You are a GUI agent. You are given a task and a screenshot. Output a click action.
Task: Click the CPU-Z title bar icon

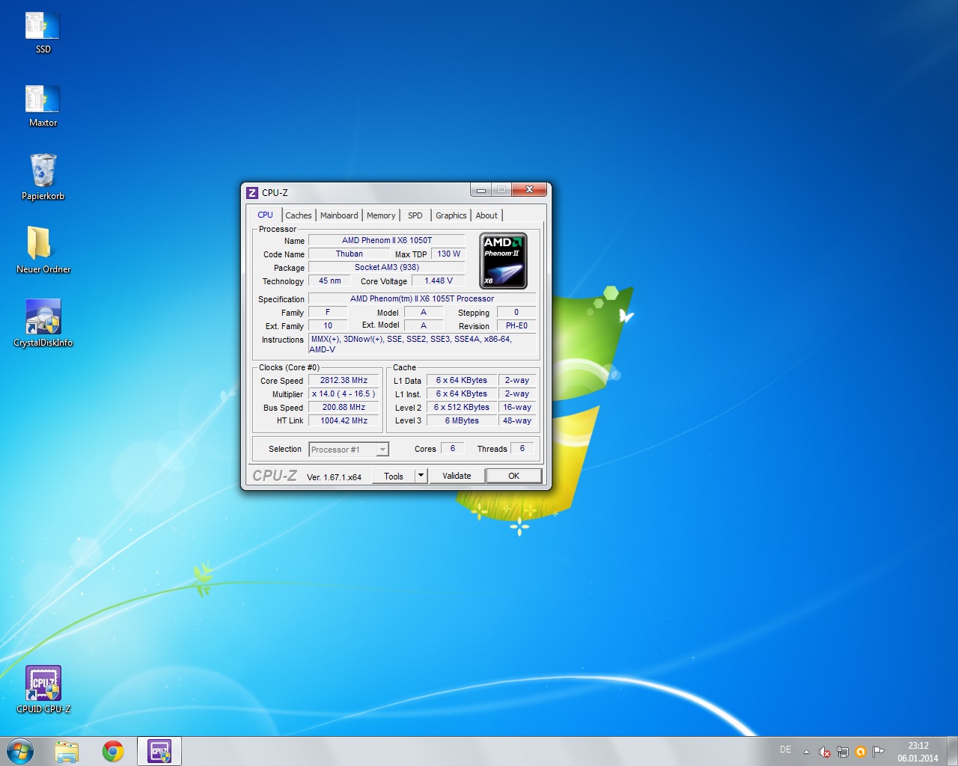point(252,192)
